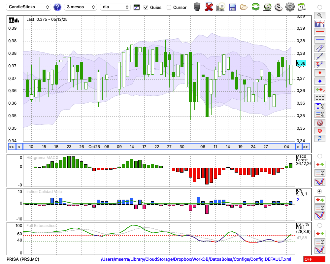Image resolution: width=330 pixels, height=264 pixels.
Task: Click the calendar icon in toolbar
Action: (x=301, y=7)
